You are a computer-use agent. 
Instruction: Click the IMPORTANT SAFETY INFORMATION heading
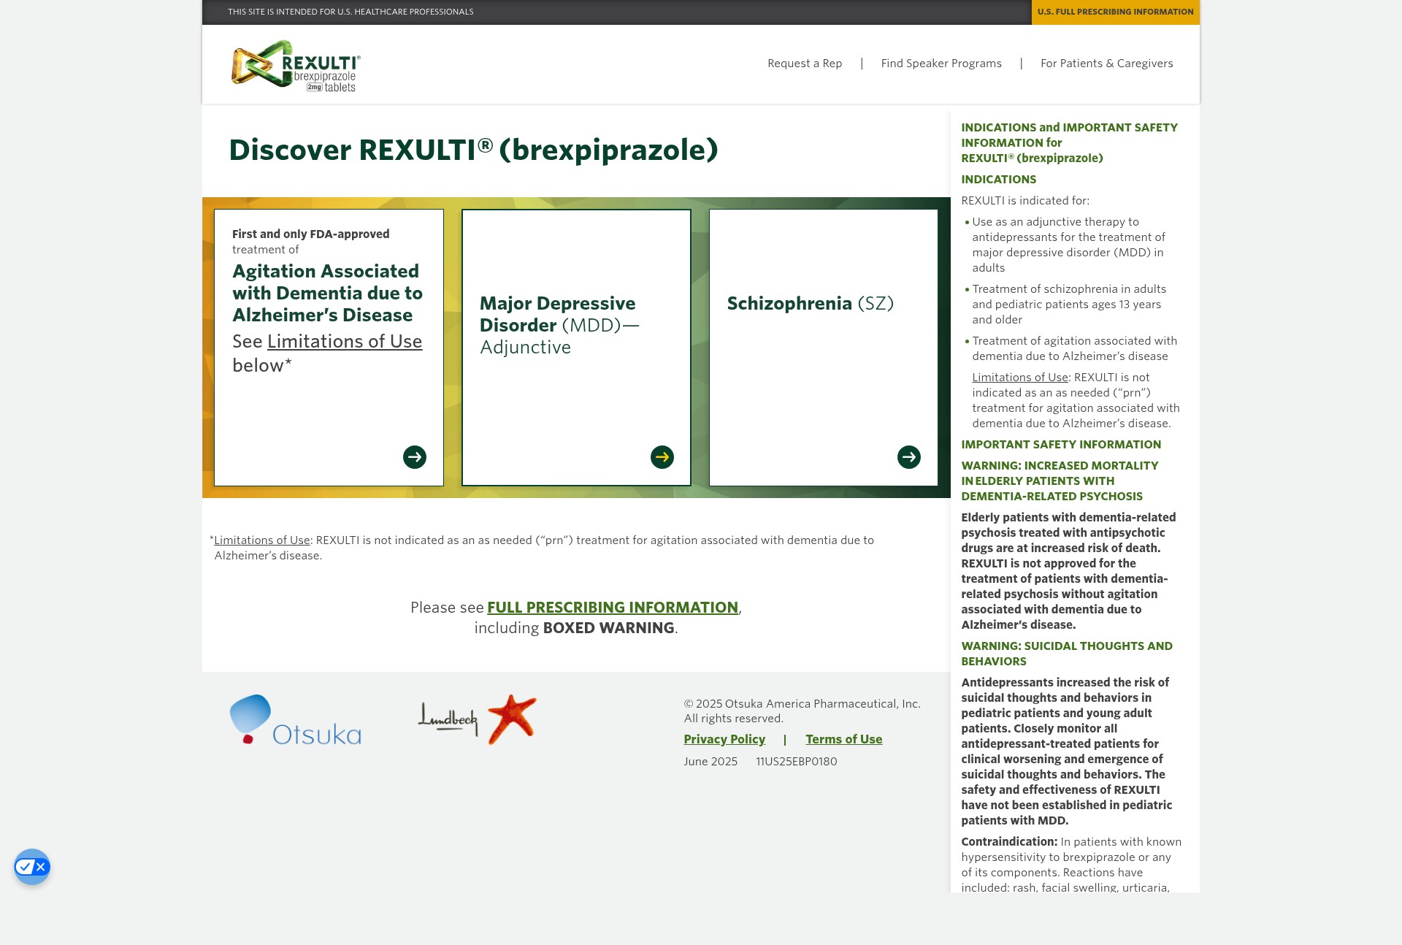click(x=1061, y=445)
